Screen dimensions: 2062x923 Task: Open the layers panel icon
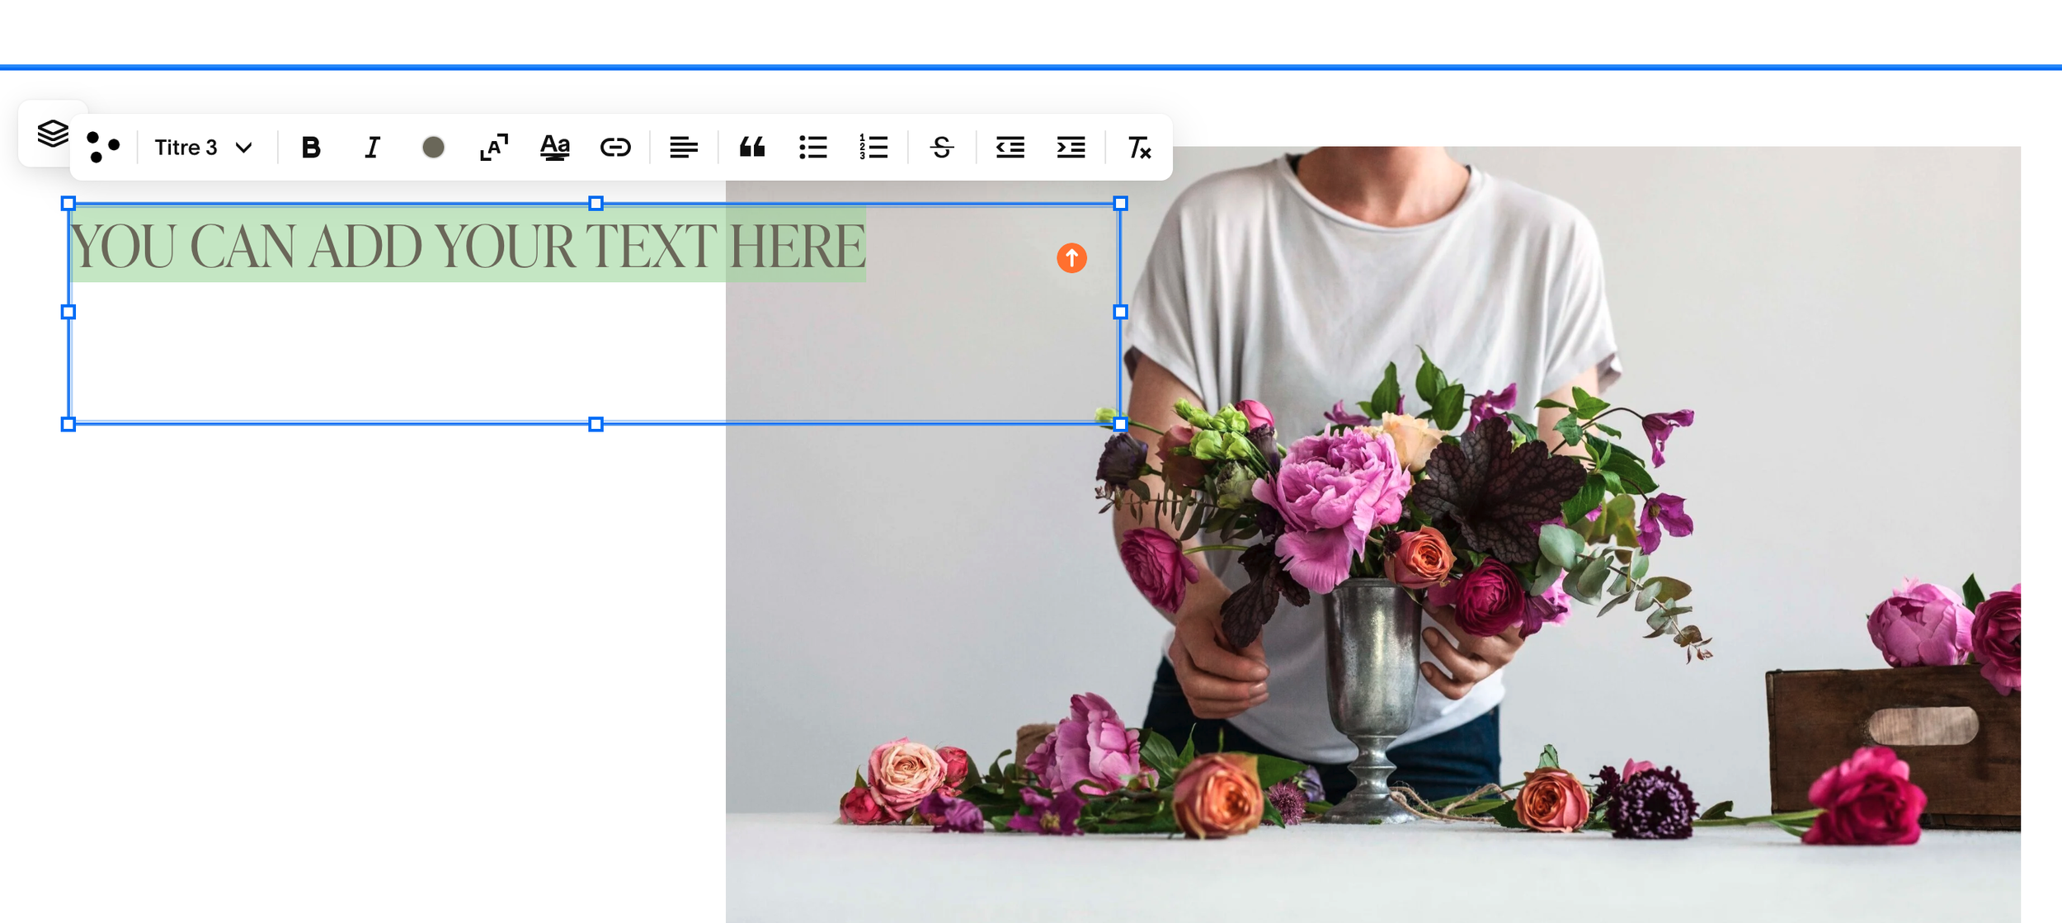tap(52, 133)
